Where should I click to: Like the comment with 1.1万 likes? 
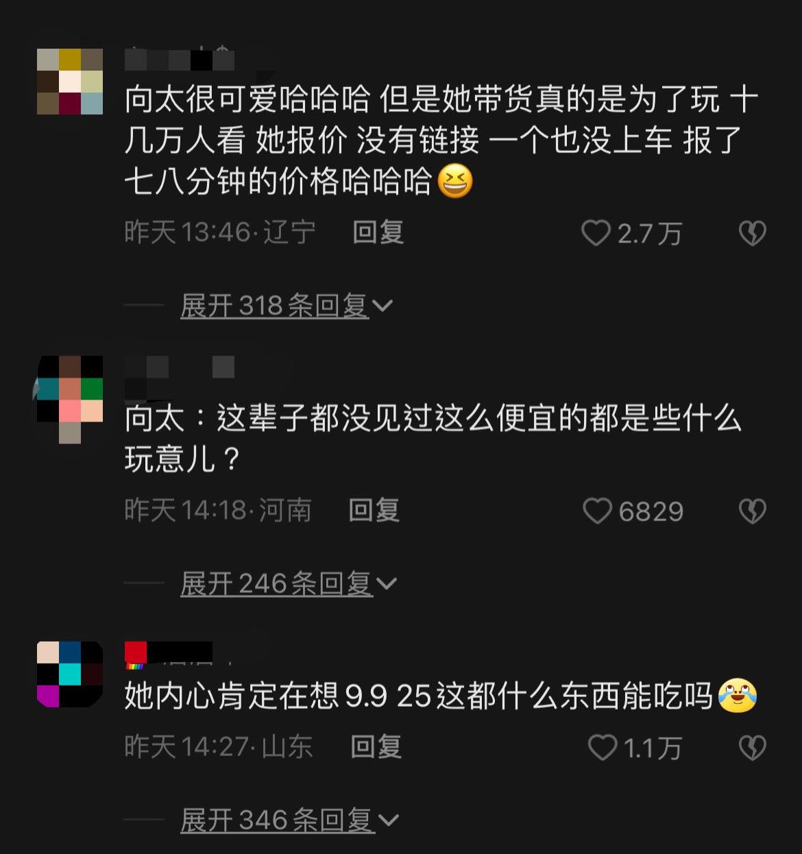[602, 747]
